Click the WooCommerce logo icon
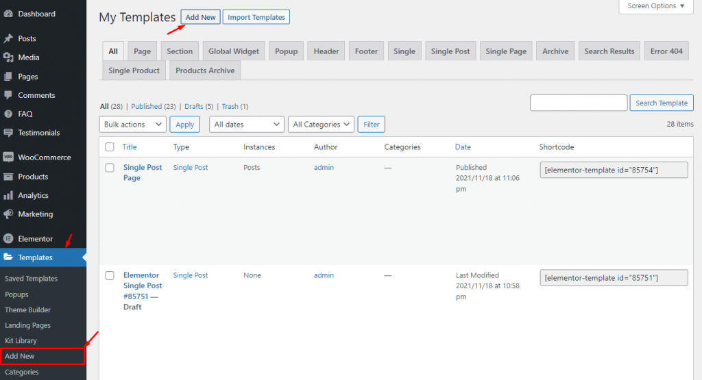Image resolution: width=702 pixels, height=380 pixels. pos(8,157)
